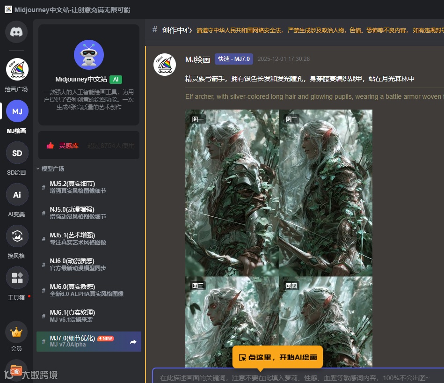Click the 官方最新动漫模型同步 subtitle
The height and width of the screenshot is (383, 444).
point(78,268)
